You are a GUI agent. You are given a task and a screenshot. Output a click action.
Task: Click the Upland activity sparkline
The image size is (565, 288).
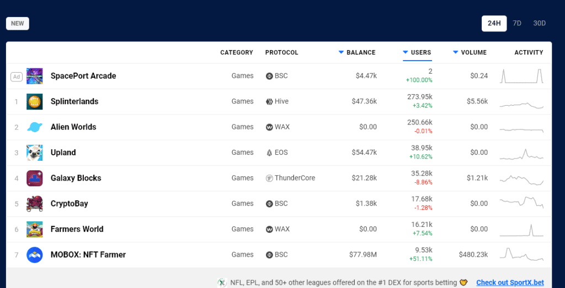coord(521,155)
